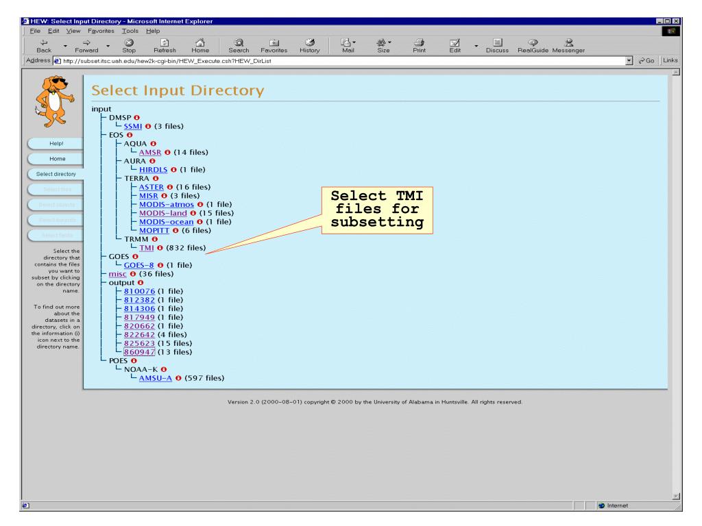Open the Messenger toolbar button
This screenshot has width=702, height=526.
click(x=568, y=46)
